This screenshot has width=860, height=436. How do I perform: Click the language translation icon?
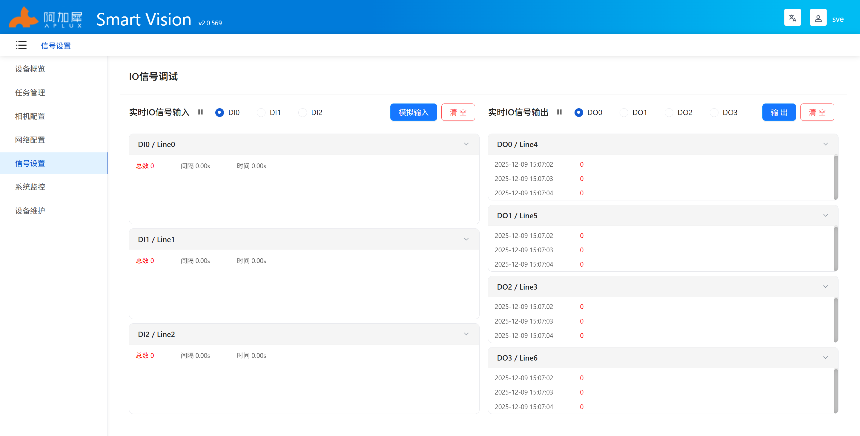tap(792, 18)
